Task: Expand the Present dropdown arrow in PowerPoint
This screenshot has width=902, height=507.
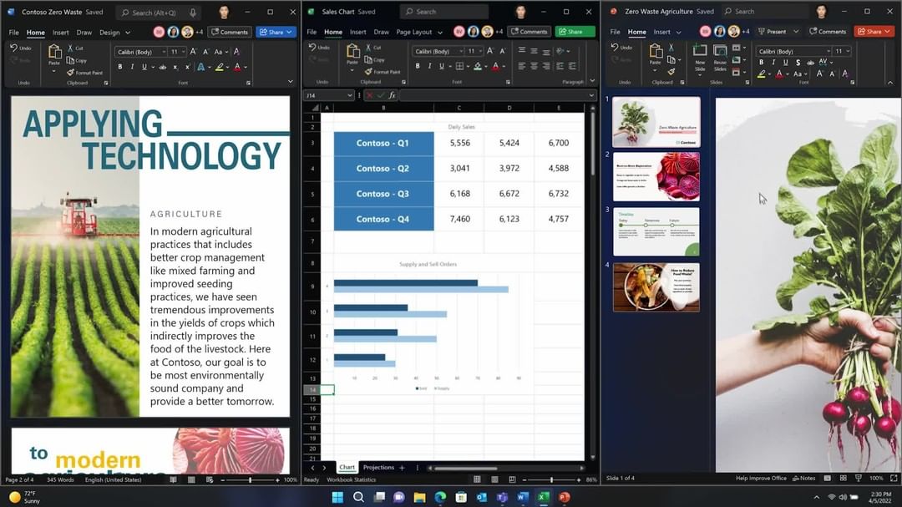Action: 796,32
